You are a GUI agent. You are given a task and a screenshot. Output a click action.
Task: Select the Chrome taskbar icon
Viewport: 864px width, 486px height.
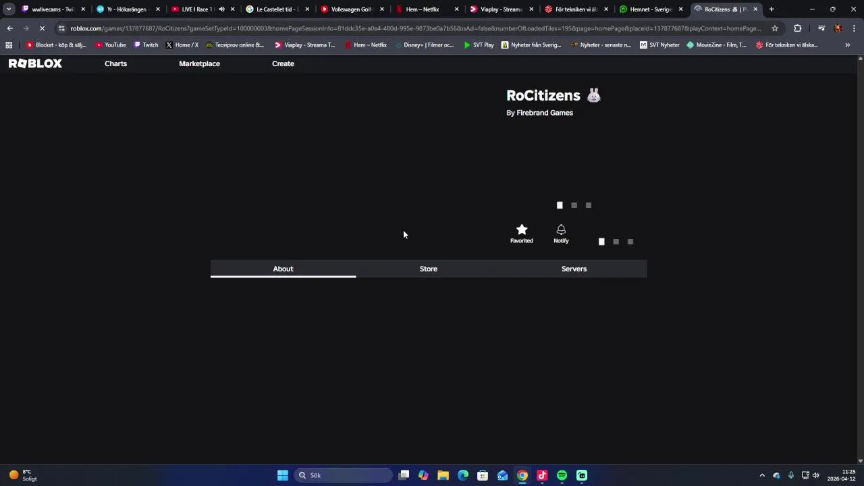tap(522, 475)
